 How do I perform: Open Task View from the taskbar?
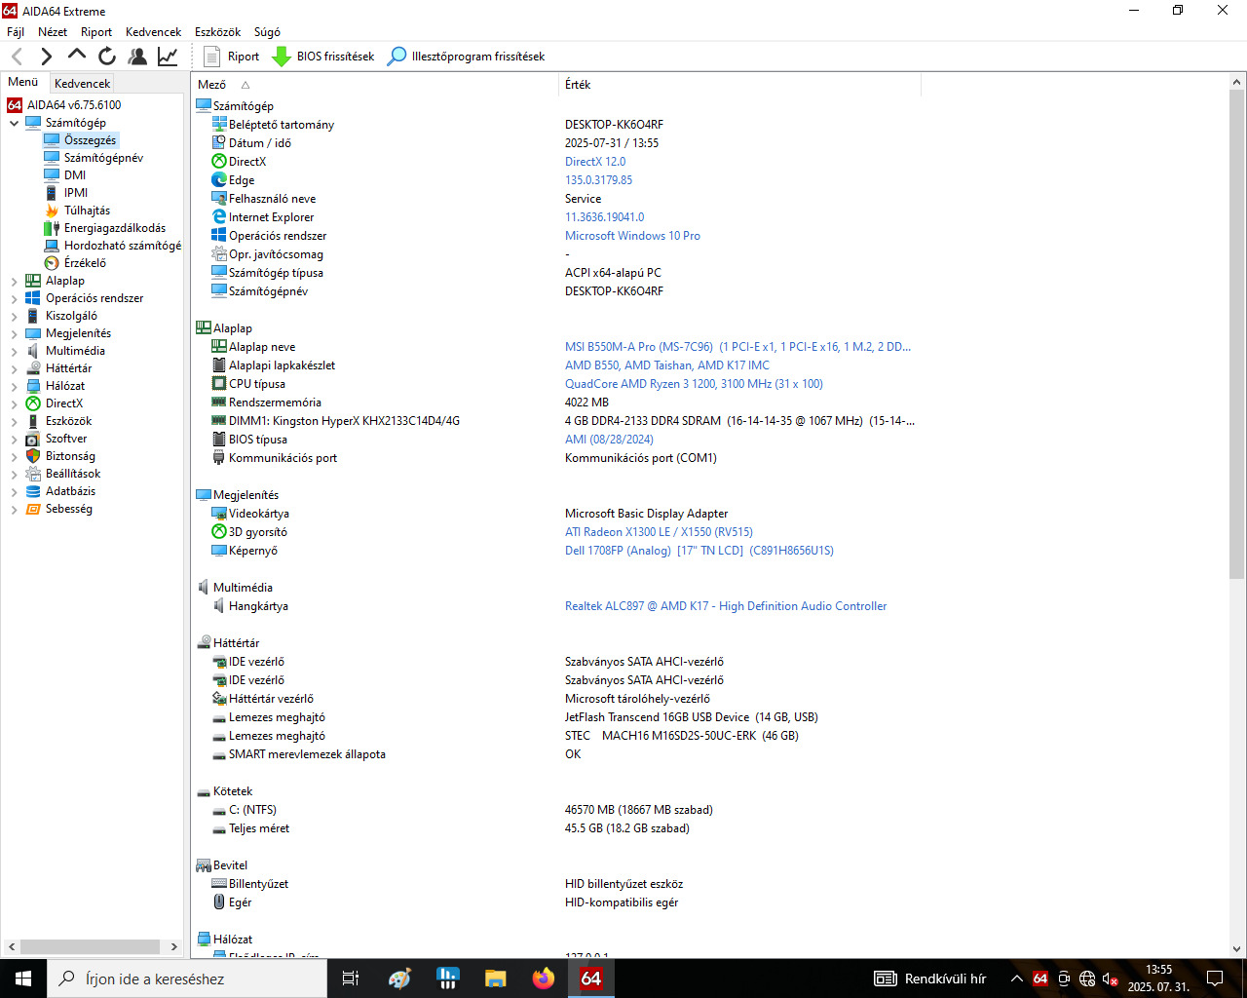point(351,979)
